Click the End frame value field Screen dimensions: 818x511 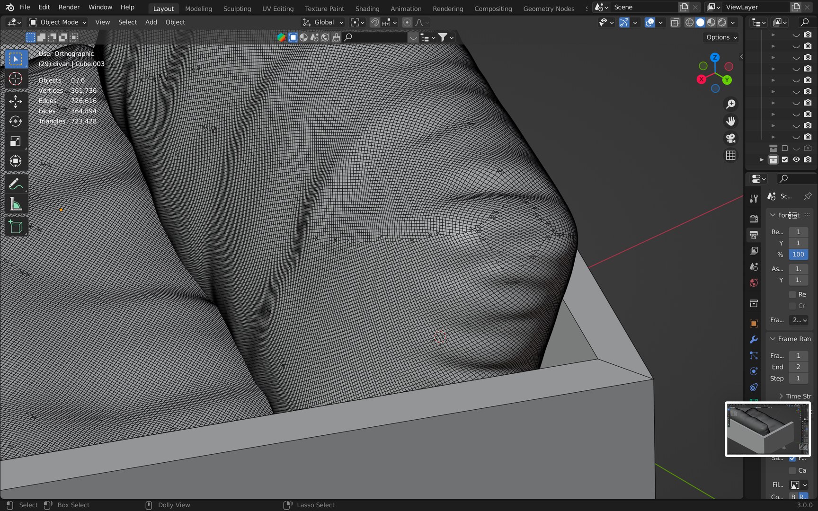tap(798, 367)
